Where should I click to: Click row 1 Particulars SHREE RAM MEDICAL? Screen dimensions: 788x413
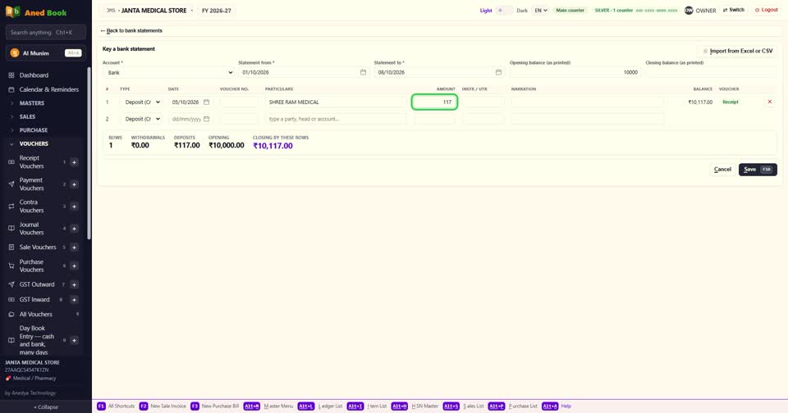click(x=336, y=102)
